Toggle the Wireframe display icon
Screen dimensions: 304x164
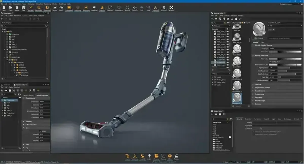(x=78, y=8)
